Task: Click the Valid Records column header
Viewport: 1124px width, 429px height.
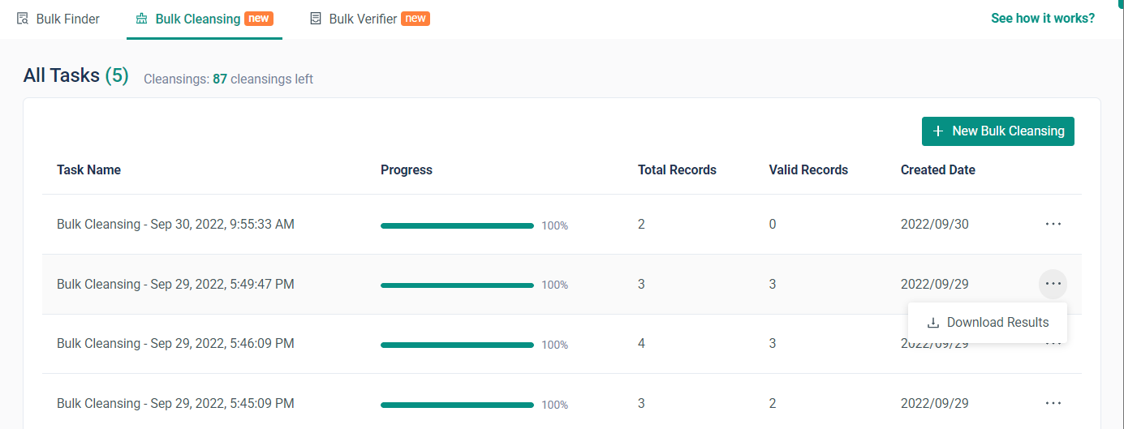Action: tap(808, 170)
